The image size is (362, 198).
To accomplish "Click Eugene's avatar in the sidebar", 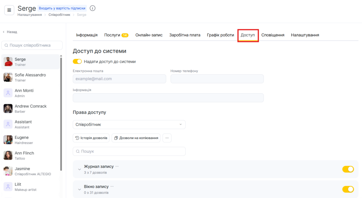I will [x=8, y=140].
